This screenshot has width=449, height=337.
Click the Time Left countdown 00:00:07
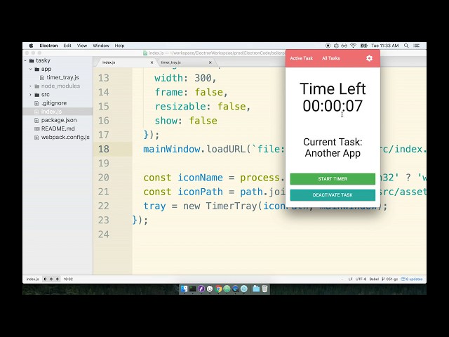[333, 106]
